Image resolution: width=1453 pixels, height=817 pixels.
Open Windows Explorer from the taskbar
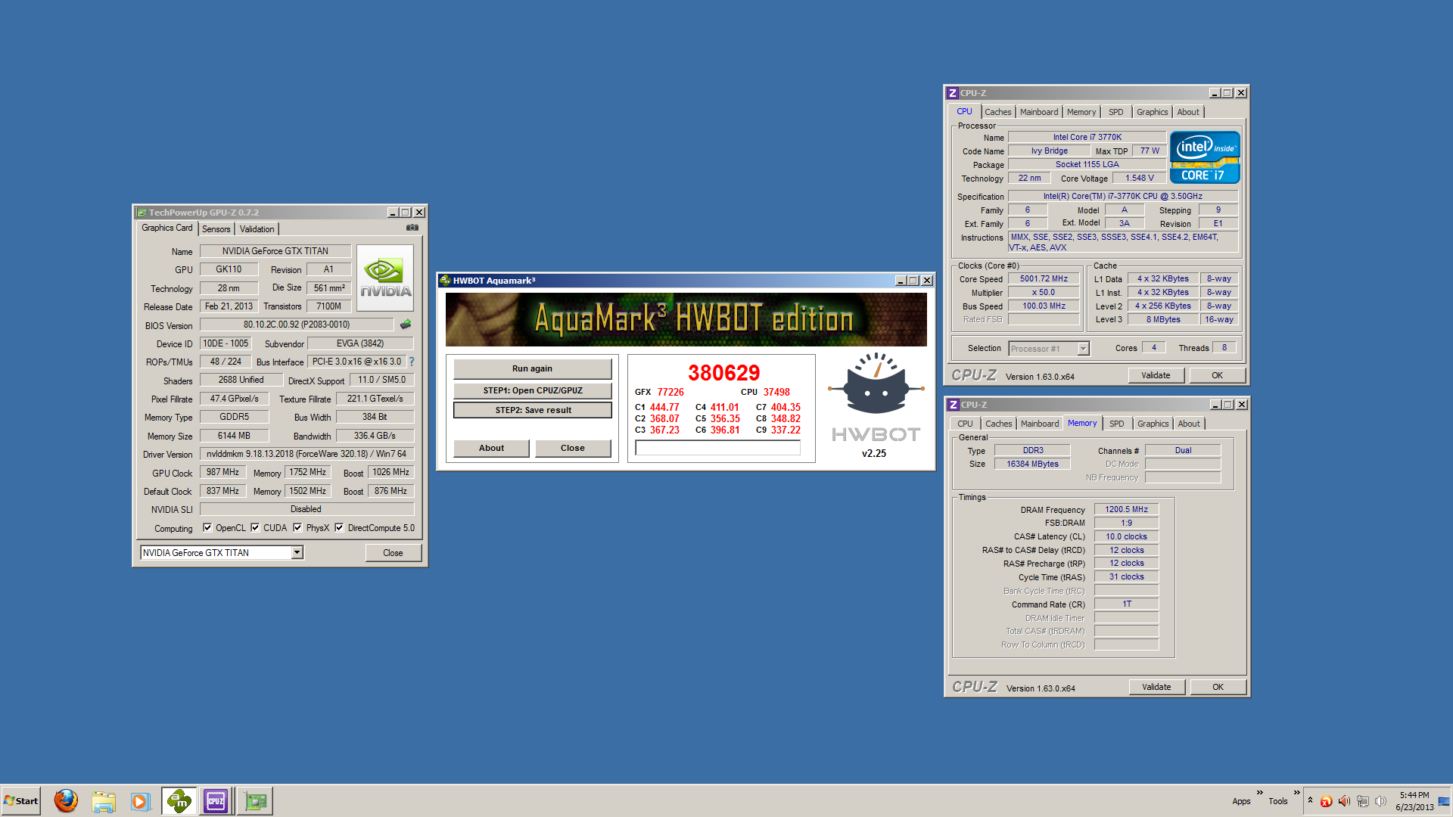click(104, 801)
